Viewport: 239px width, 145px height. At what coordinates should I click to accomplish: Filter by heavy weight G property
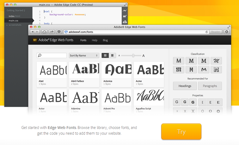click(x=193, y=102)
